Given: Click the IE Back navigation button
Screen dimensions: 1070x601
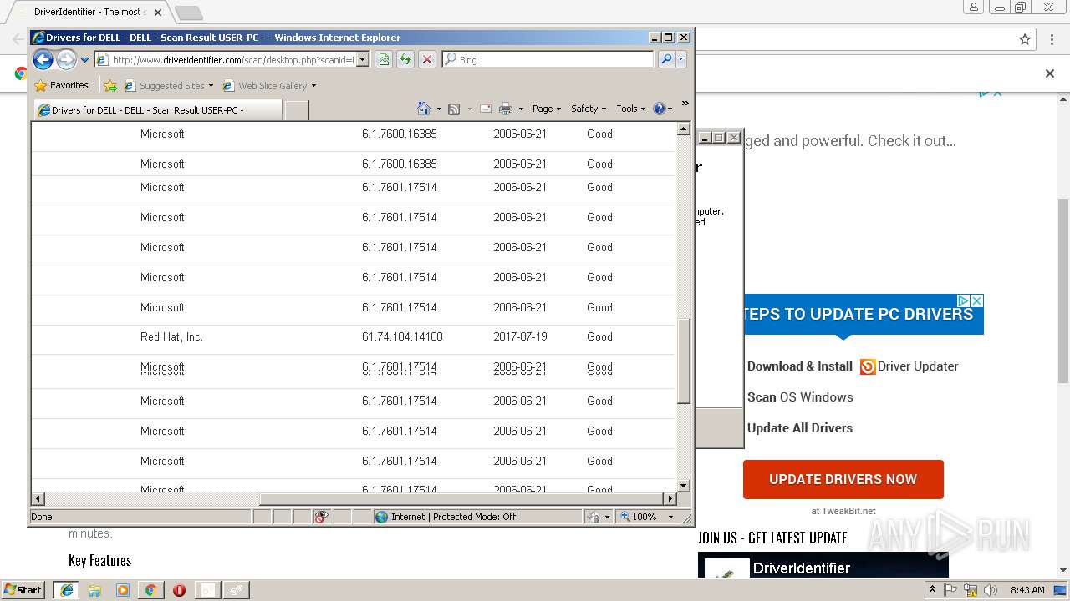Looking at the screenshot, I should [43, 59].
